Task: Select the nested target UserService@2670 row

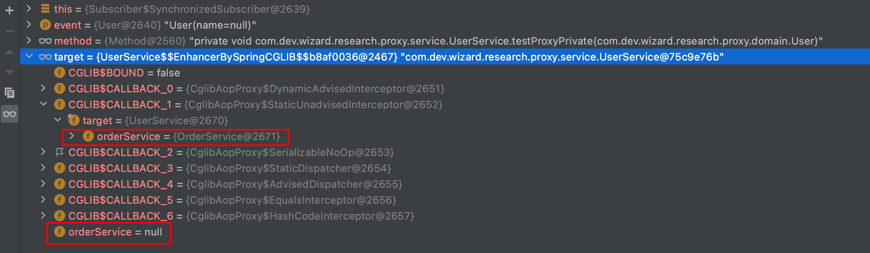Action: coord(445,121)
